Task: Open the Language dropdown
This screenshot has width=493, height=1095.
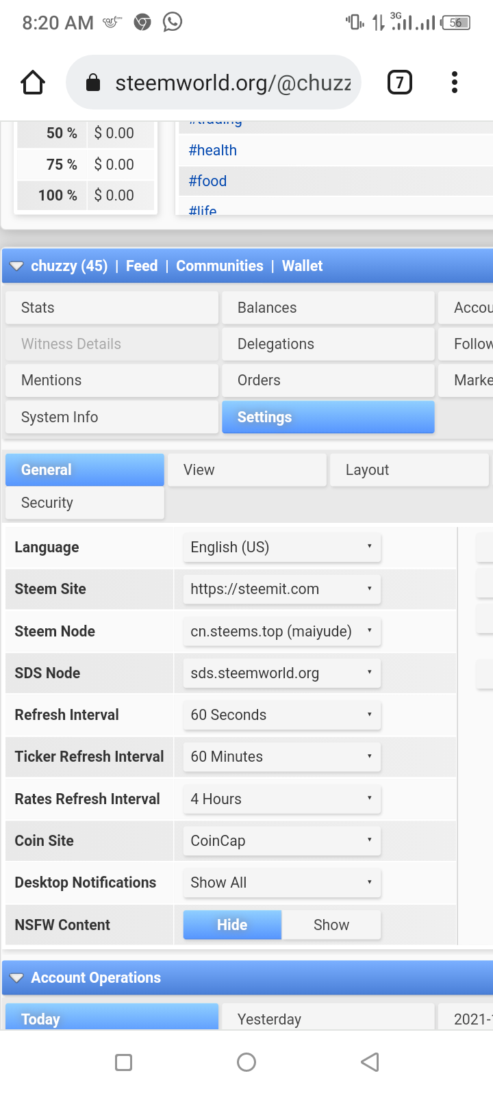Action: click(281, 547)
